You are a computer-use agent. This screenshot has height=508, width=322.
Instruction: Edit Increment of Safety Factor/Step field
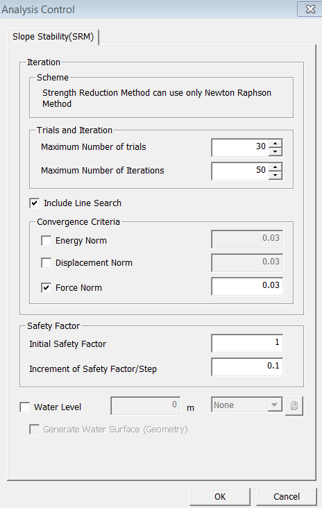point(247,366)
